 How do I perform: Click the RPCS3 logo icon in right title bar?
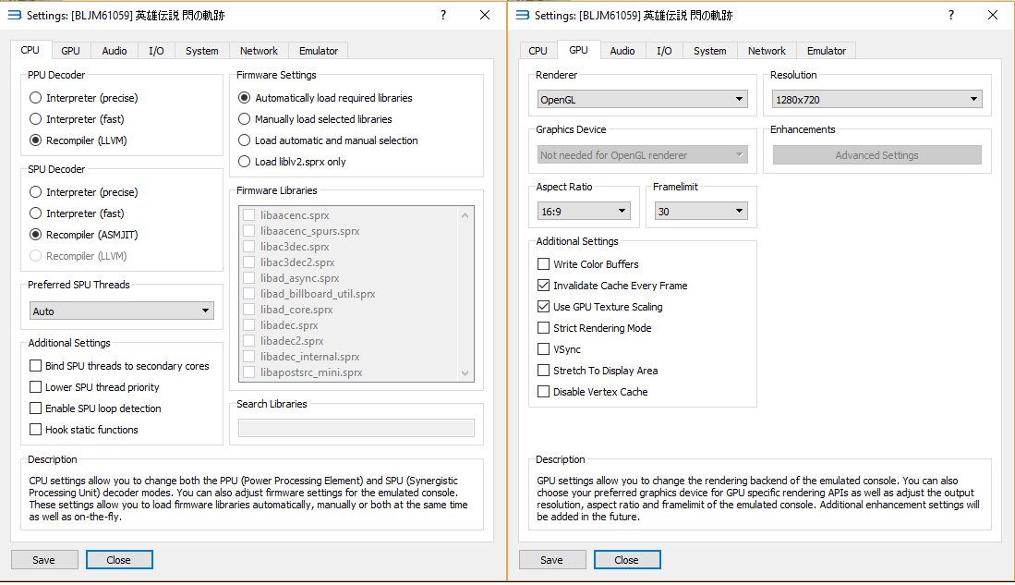coord(522,16)
